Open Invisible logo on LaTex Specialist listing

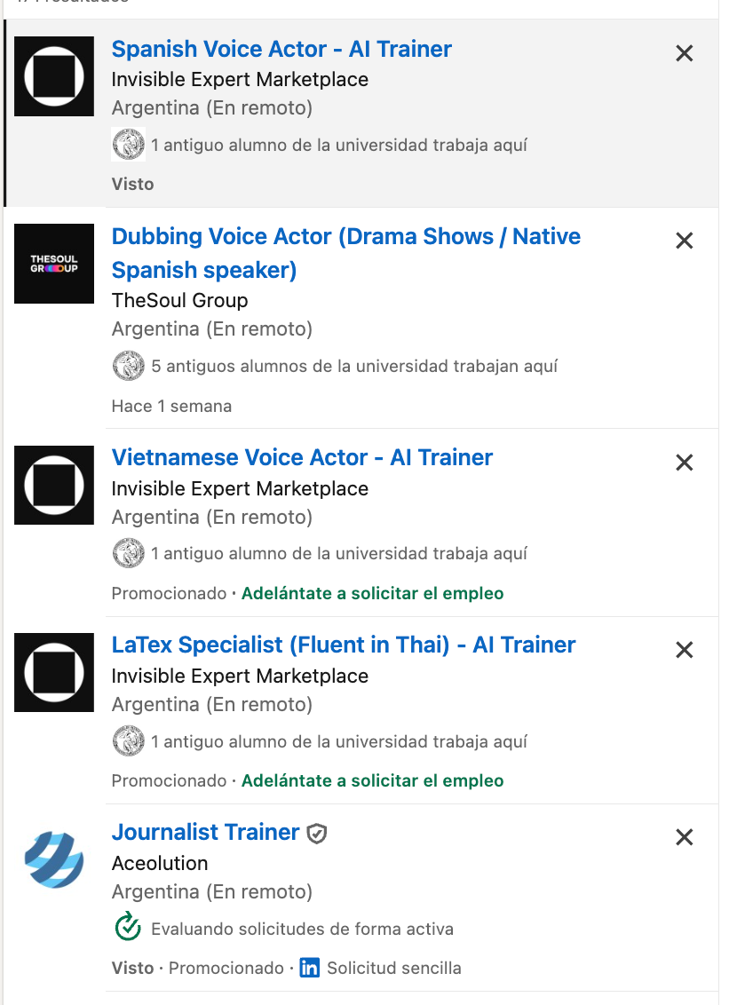click(x=54, y=672)
